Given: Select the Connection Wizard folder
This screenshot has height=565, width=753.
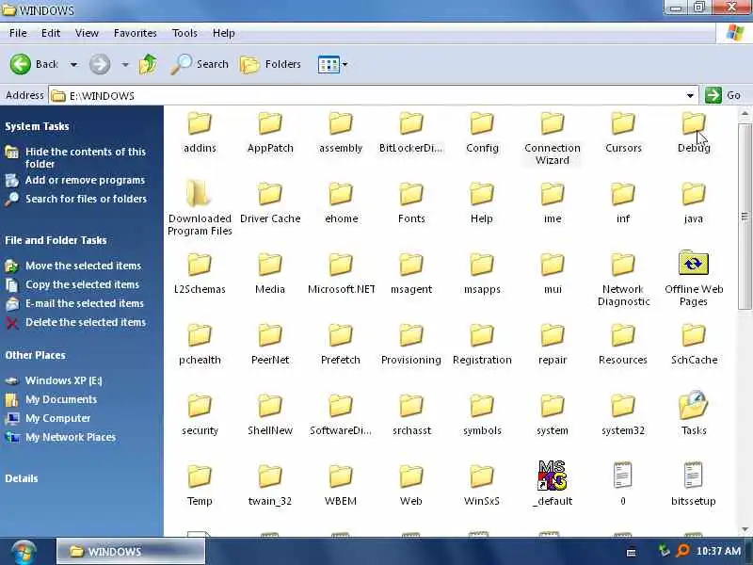Looking at the screenshot, I should 553,123.
